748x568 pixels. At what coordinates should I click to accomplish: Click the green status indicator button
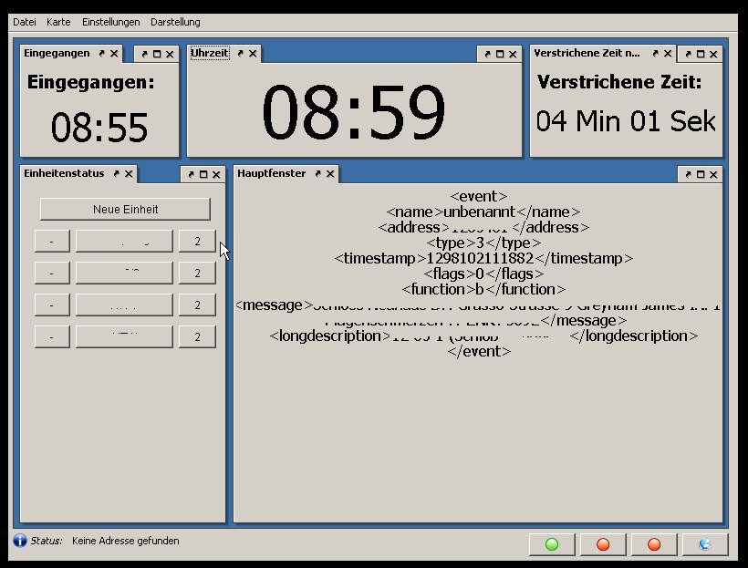(x=552, y=544)
